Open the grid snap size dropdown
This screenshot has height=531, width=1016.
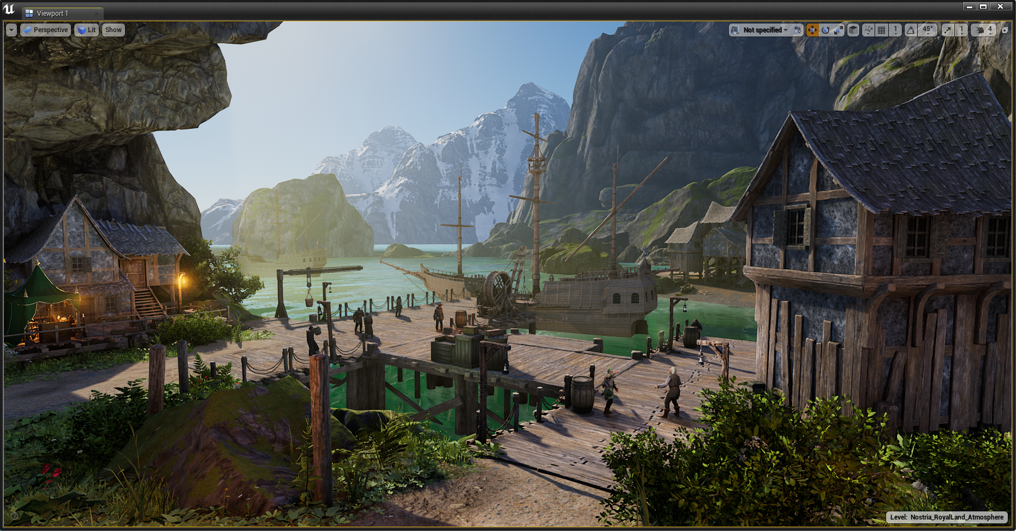[x=895, y=30]
